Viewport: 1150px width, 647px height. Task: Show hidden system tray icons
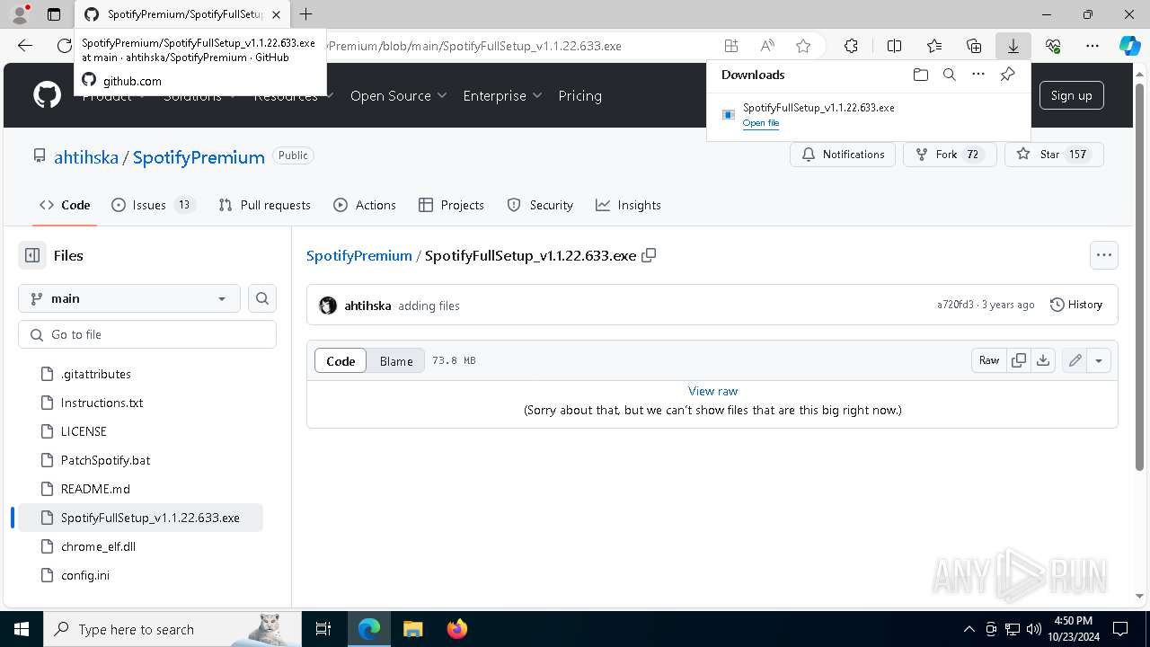[969, 629]
